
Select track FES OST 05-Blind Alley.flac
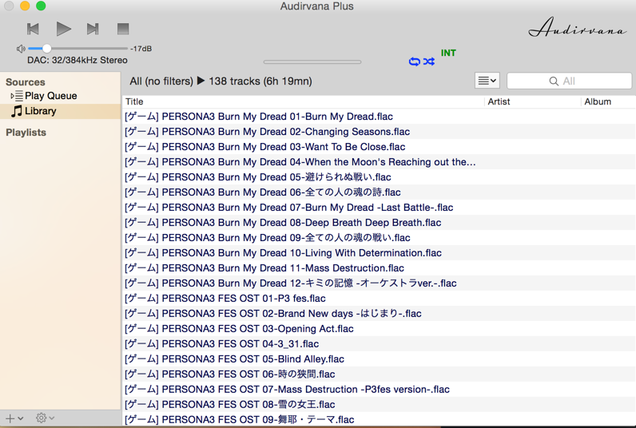point(379,359)
